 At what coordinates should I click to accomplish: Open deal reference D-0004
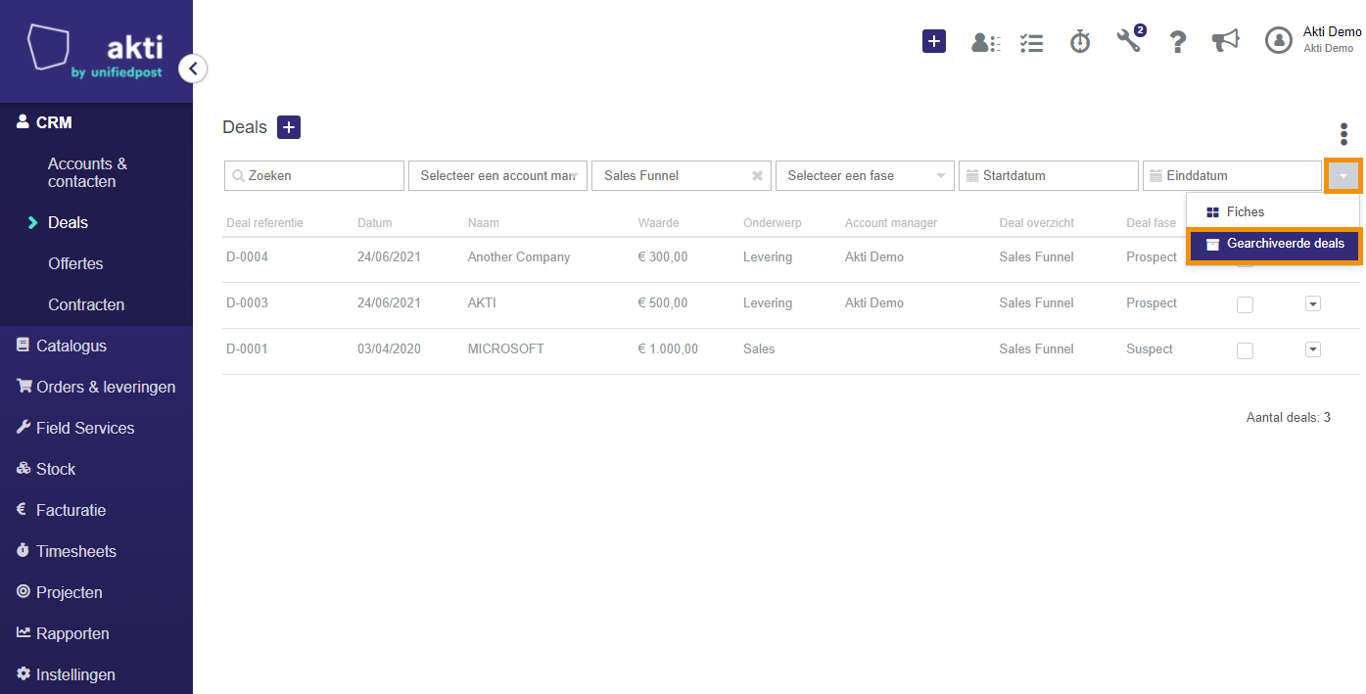coord(247,257)
